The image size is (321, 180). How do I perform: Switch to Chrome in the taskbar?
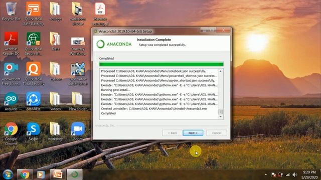[25, 174]
